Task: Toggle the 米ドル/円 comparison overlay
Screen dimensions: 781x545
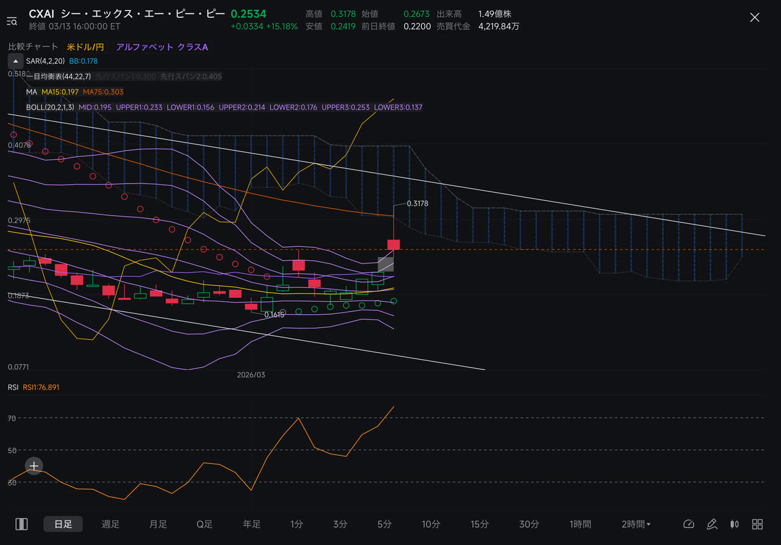Action: [x=85, y=47]
